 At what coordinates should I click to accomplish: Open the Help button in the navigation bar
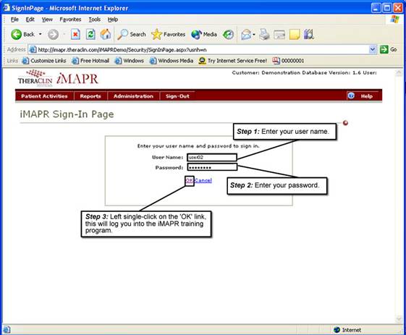[363, 96]
